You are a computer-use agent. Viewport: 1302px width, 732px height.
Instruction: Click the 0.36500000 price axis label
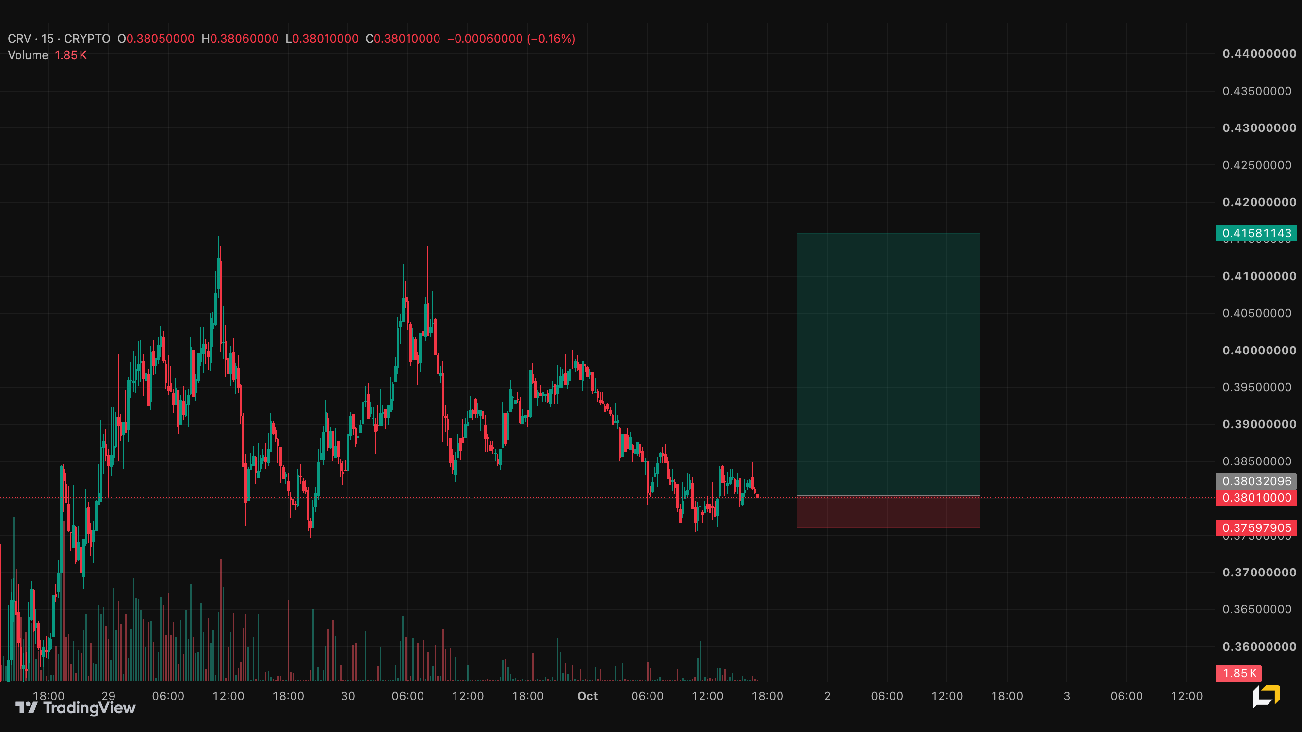tap(1257, 609)
